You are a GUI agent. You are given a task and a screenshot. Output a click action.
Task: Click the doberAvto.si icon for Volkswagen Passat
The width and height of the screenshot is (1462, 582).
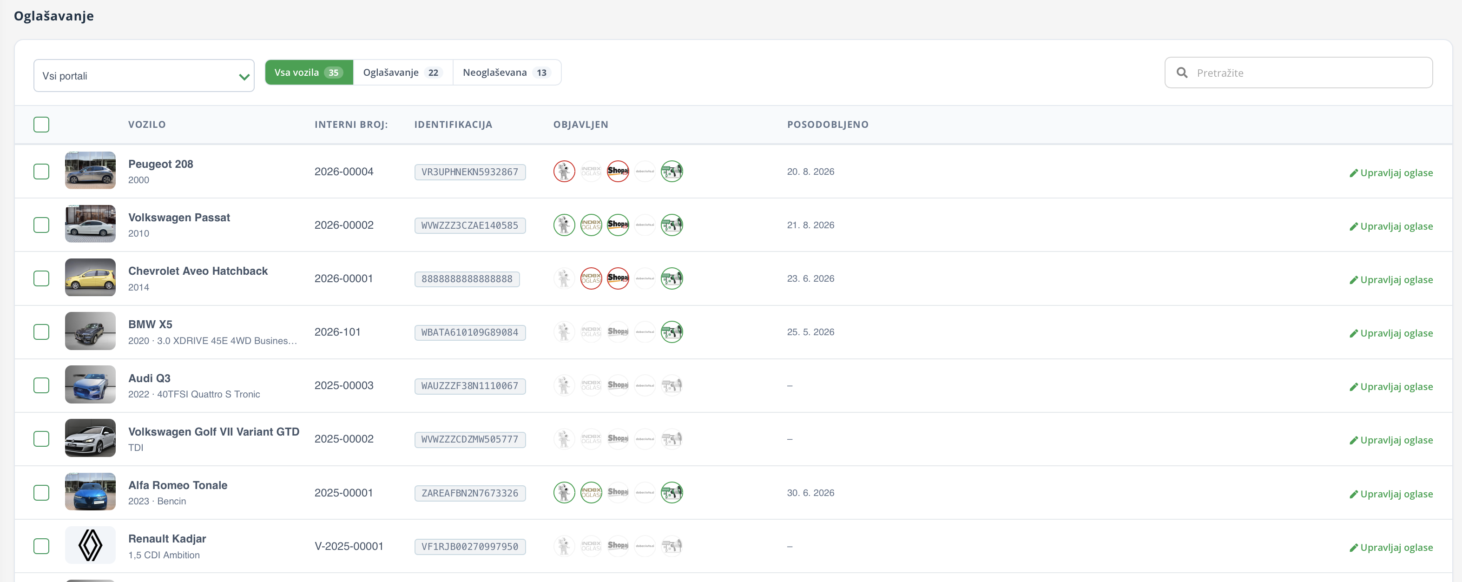click(645, 225)
